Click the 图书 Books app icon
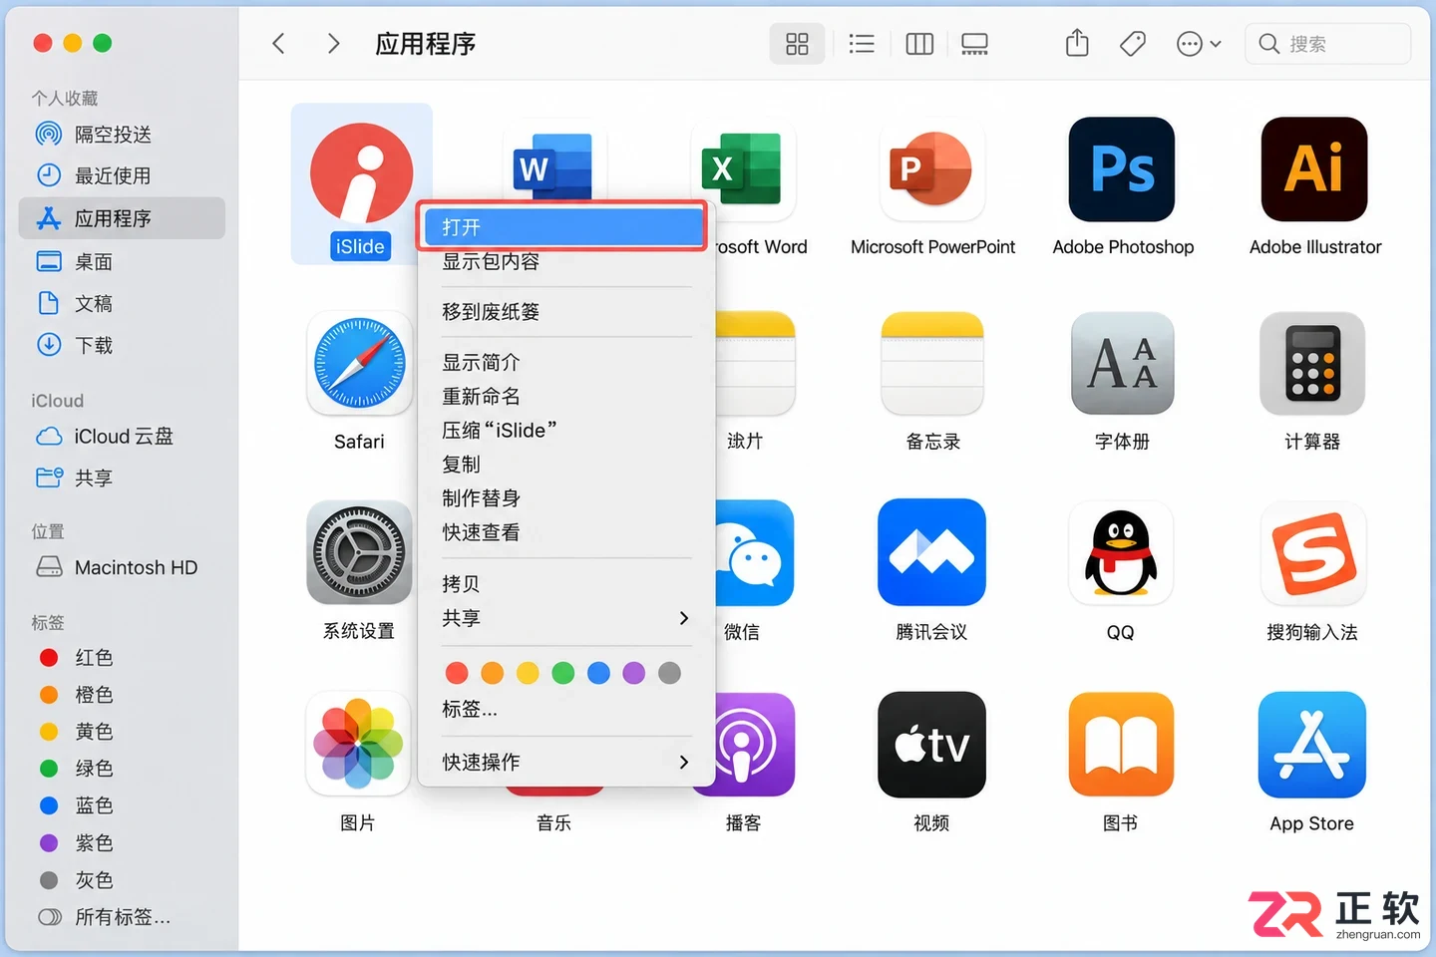Viewport: 1436px width, 957px height. (x=1121, y=745)
